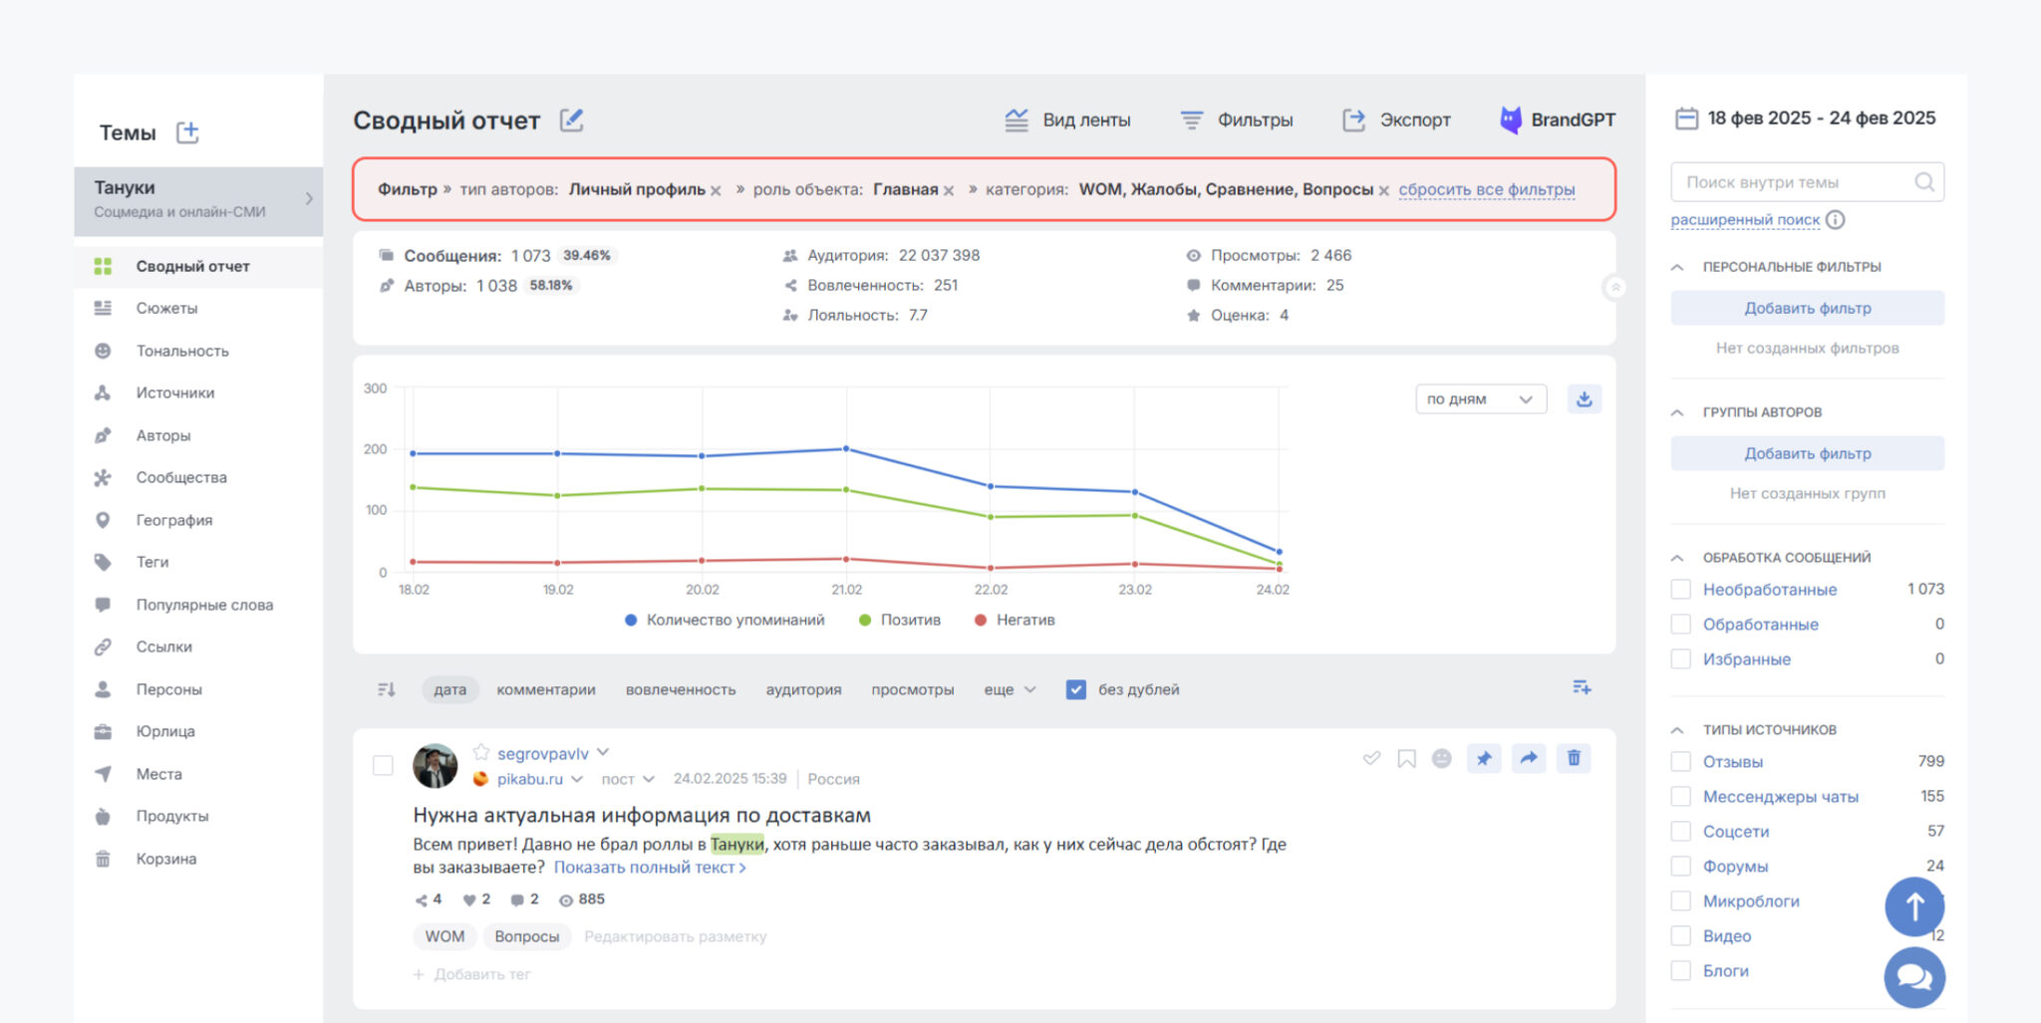Sort posts by просмотры
Image resolution: width=2041 pixels, height=1023 pixels.
tap(913, 689)
